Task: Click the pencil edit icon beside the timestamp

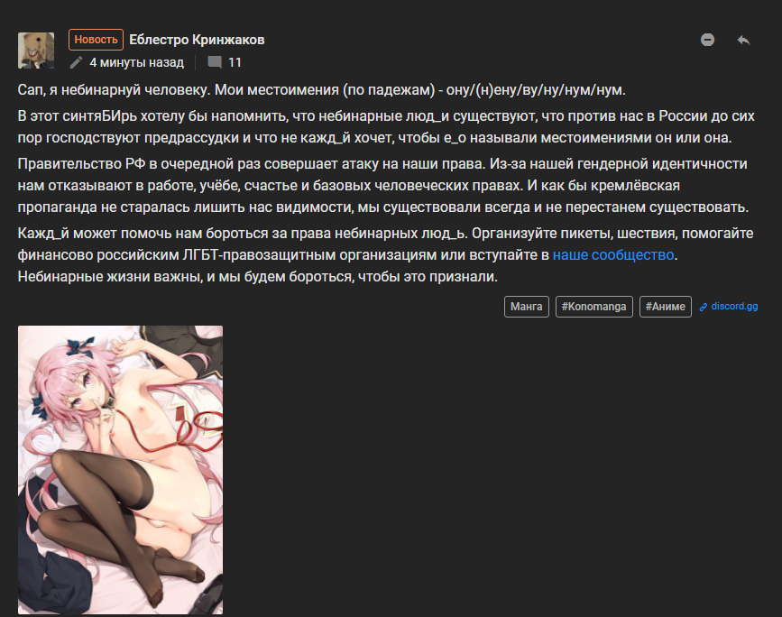Action: tap(76, 62)
